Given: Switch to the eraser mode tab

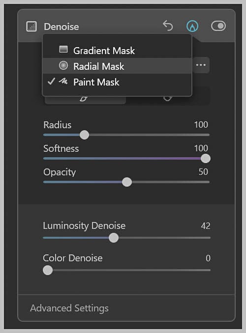Looking at the screenshot, I should pyautogui.click(x=167, y=99).
